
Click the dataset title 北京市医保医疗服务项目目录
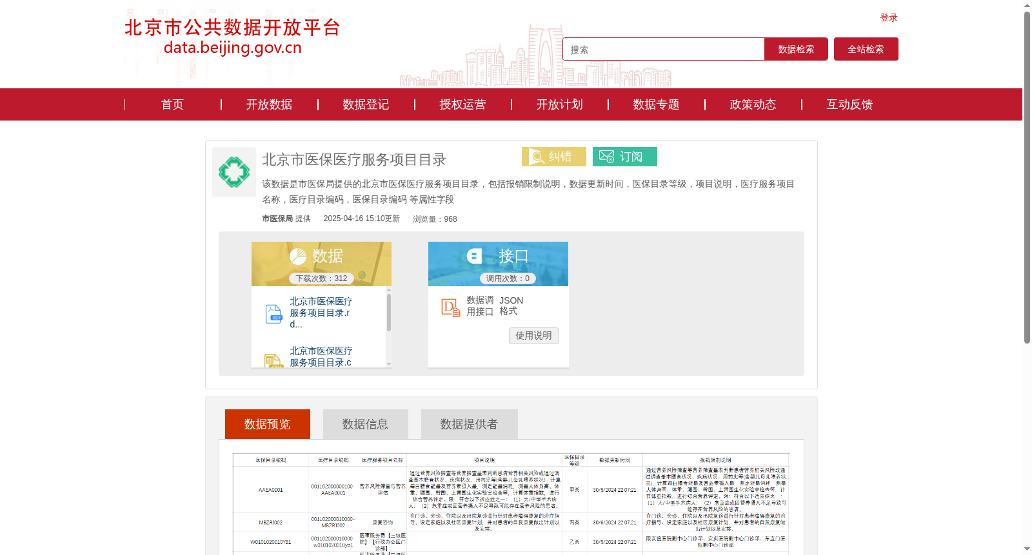tap(354, 160)
